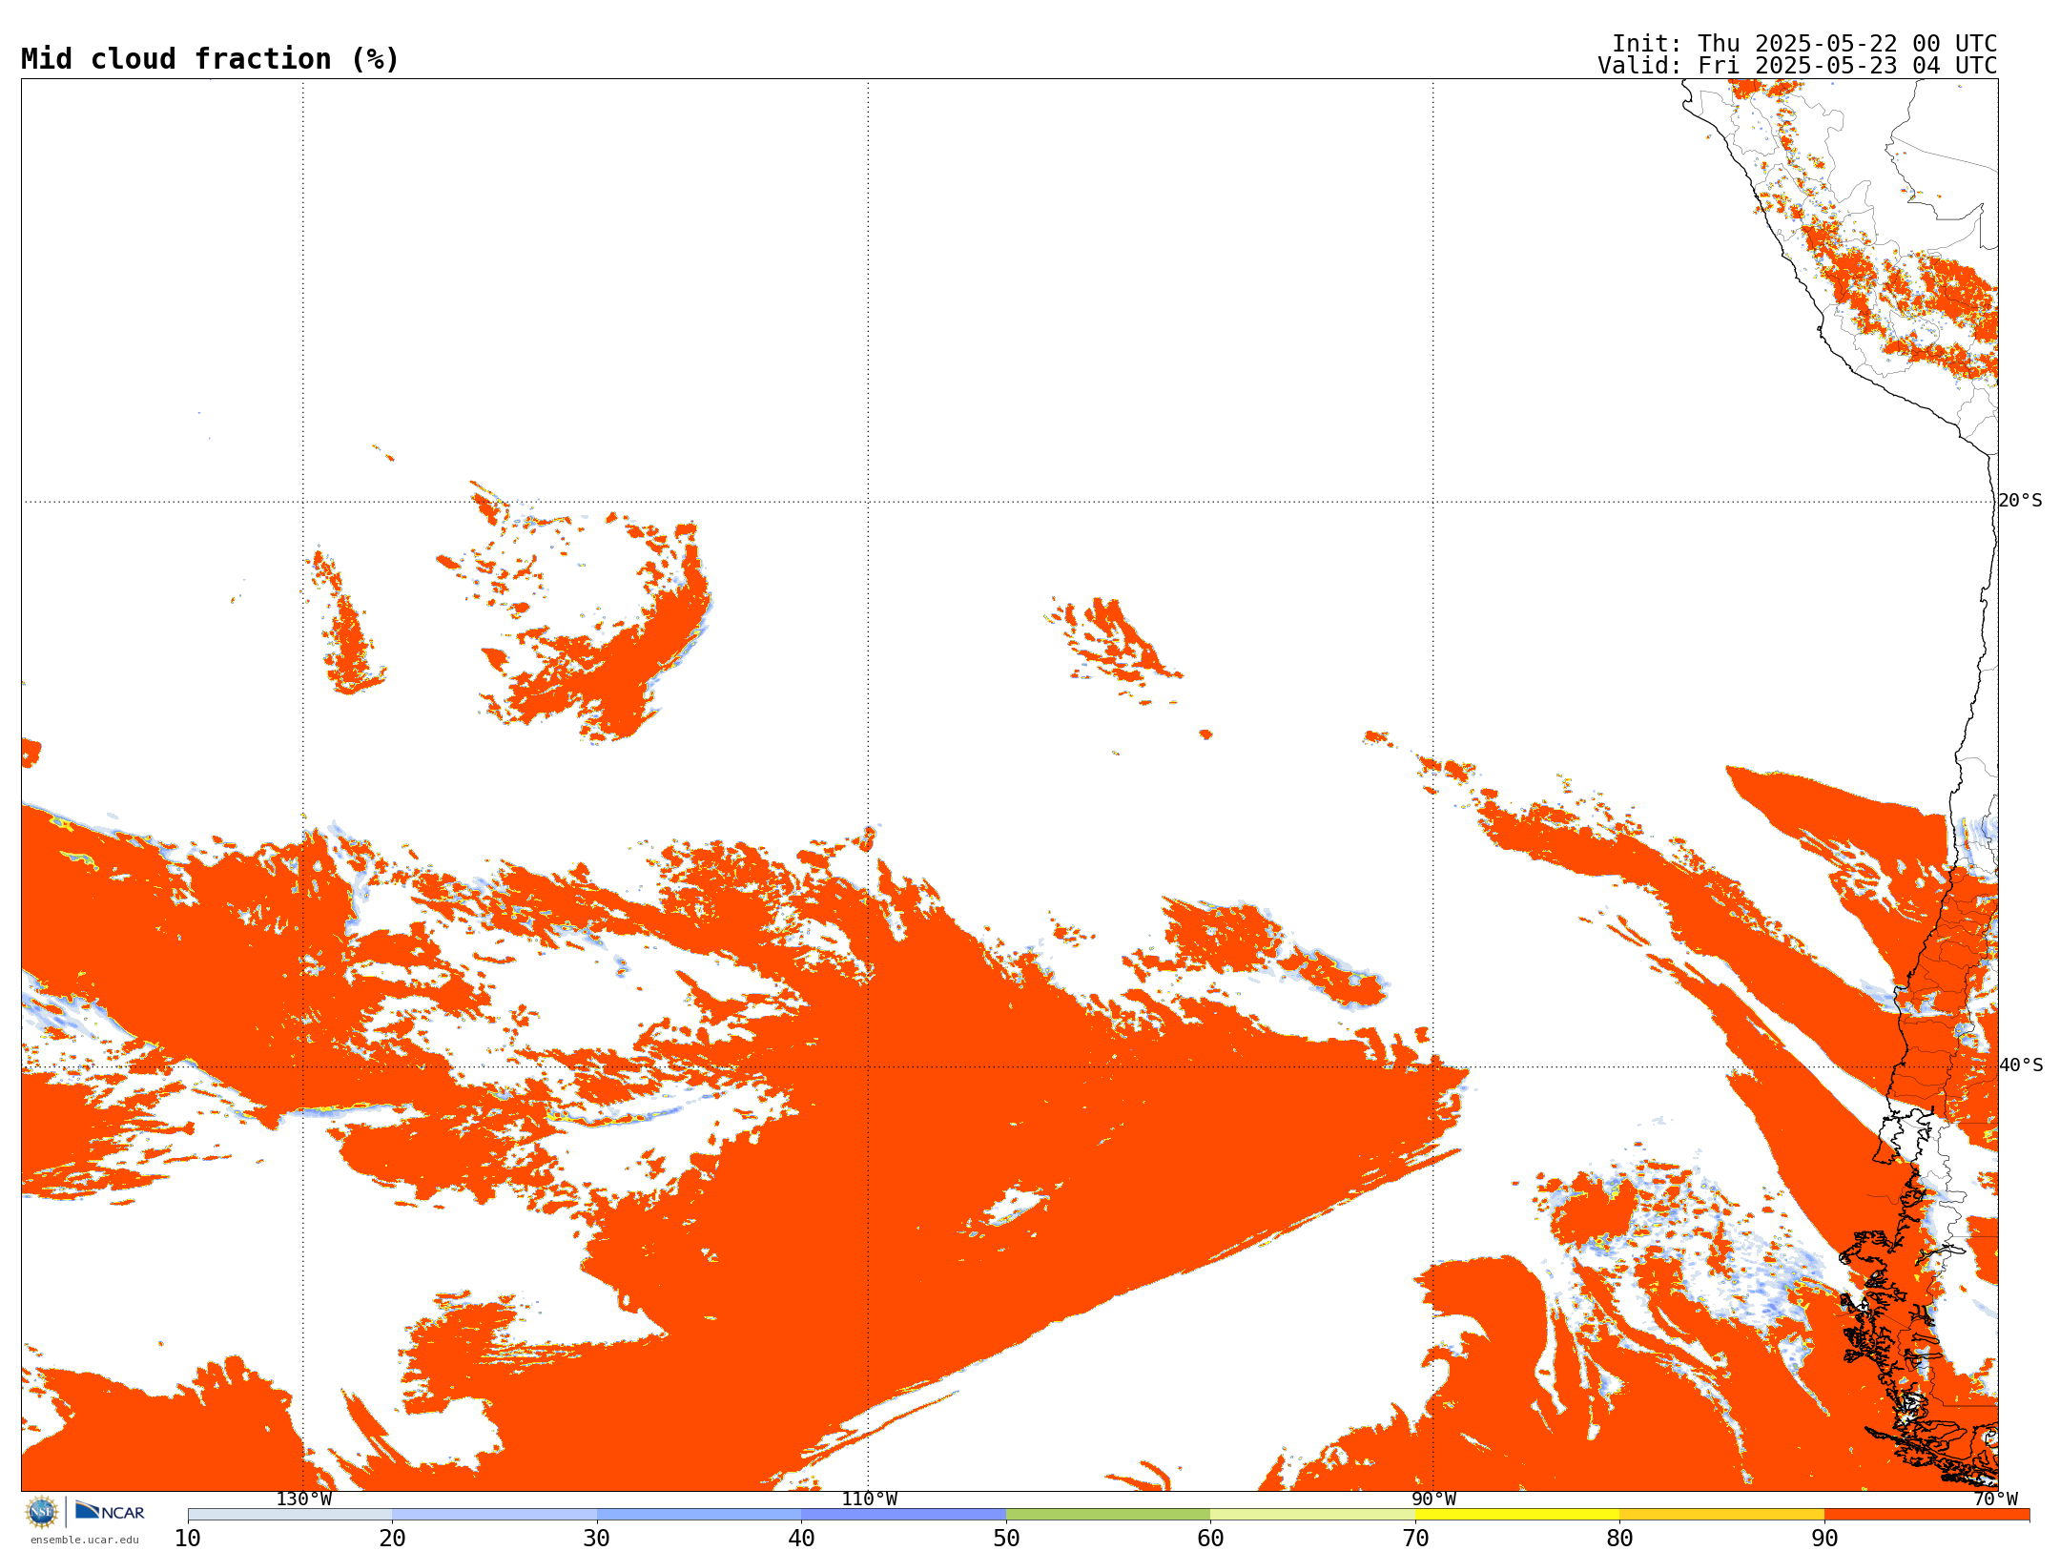Click the colorbar tick label 70
The image size is (2060, 1551).
(x=1415, y=1539)
